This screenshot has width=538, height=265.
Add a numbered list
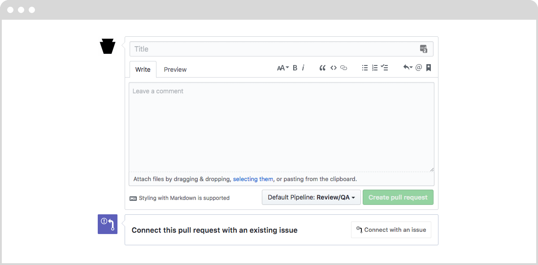coord(375,67)
